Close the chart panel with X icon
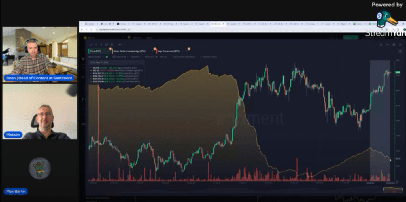The width and height of the screenshot is (406, 202). pyautogui.click(x=400, y=45)
